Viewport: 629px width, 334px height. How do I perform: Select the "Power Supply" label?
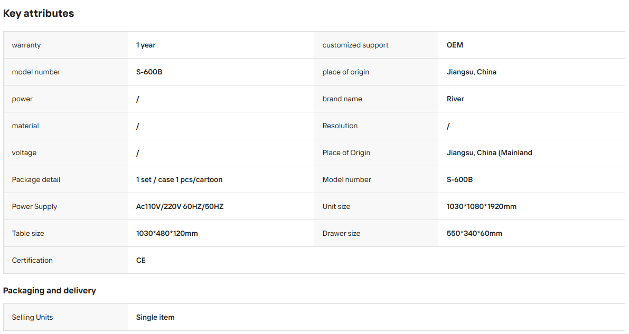click(34, 206)
